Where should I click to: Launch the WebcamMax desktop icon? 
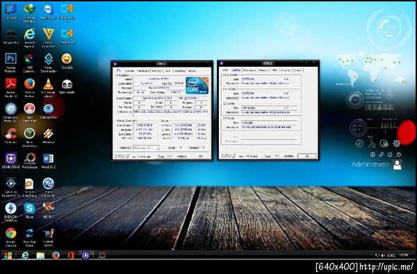coord(48,111)
